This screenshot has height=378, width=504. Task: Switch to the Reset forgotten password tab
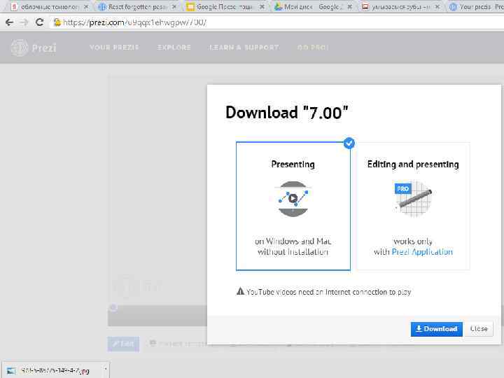tap(136, 6)
